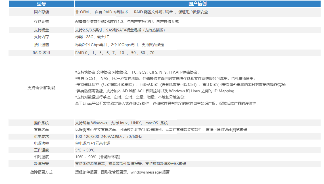Viewport: 324px width, 184px height.
Task: Select the 相对湿度 row label
Action: (41, 157)
